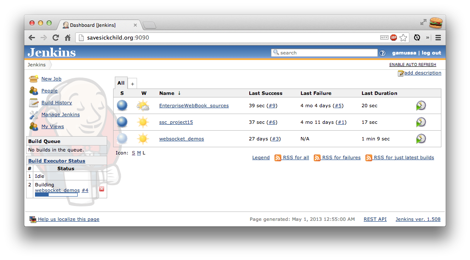Viewport: 470px width, 260px height.
Task: Enable auto refresh
Action: (x=412, y=65)
